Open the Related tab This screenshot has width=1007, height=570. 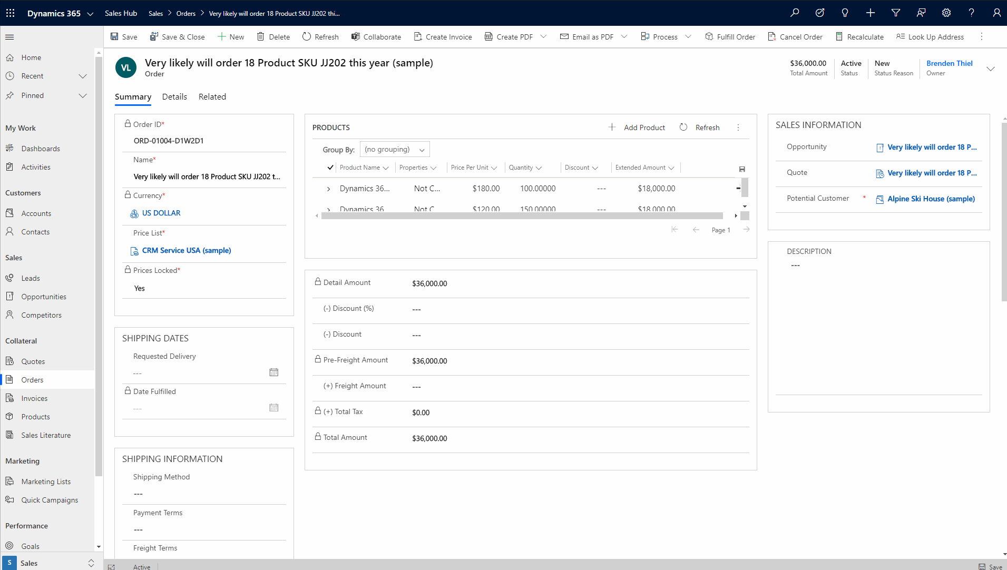coord(212,96)
